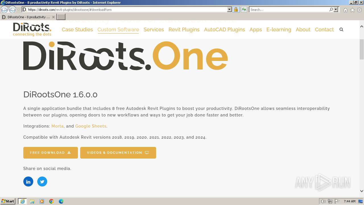The width and height of the screenshot is (364, 205).
Task: Go back with the browser Back arrow
Action: coord(5,9)
